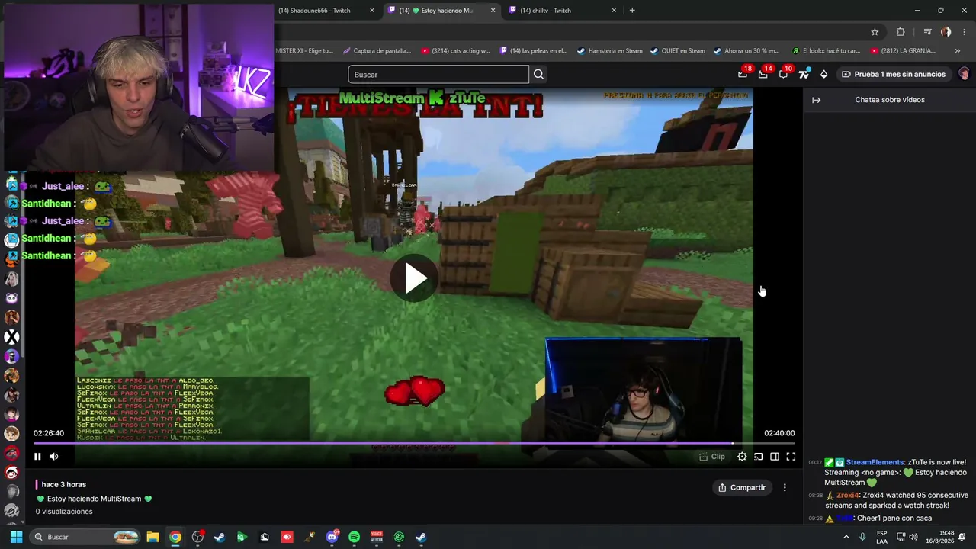Open the video player settings gear
The image size is (976, 549).
click(742, 457)
